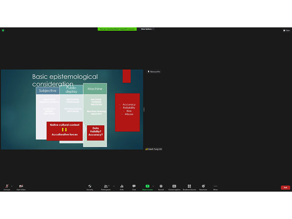Click the green encryption shield icon
Viewport: 292px width, 219px height.
(x=3, y=30)
